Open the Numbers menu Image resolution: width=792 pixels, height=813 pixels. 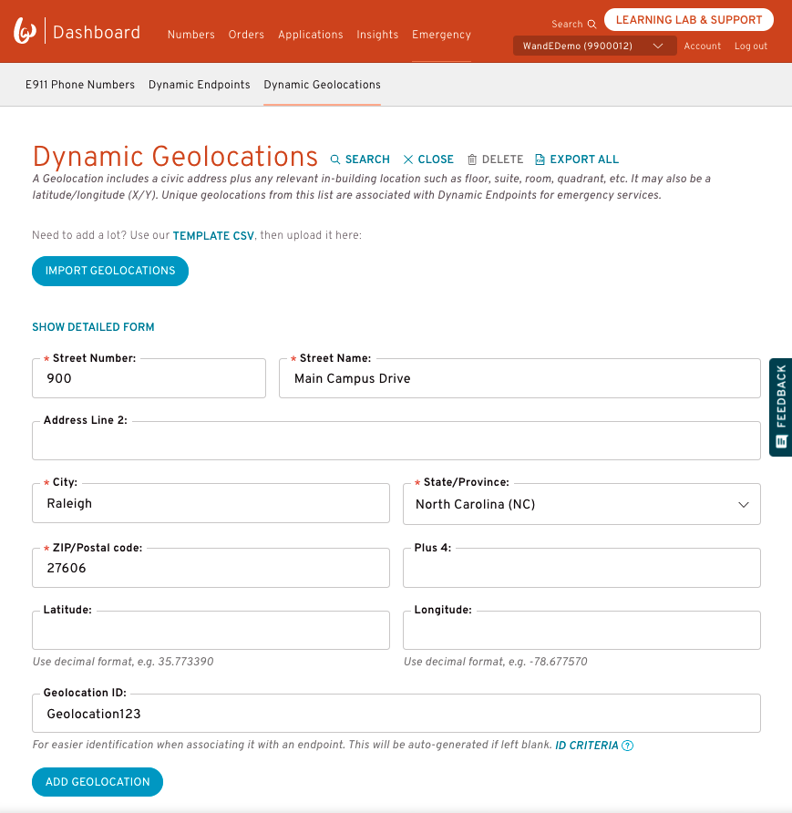tap(190, 35)
